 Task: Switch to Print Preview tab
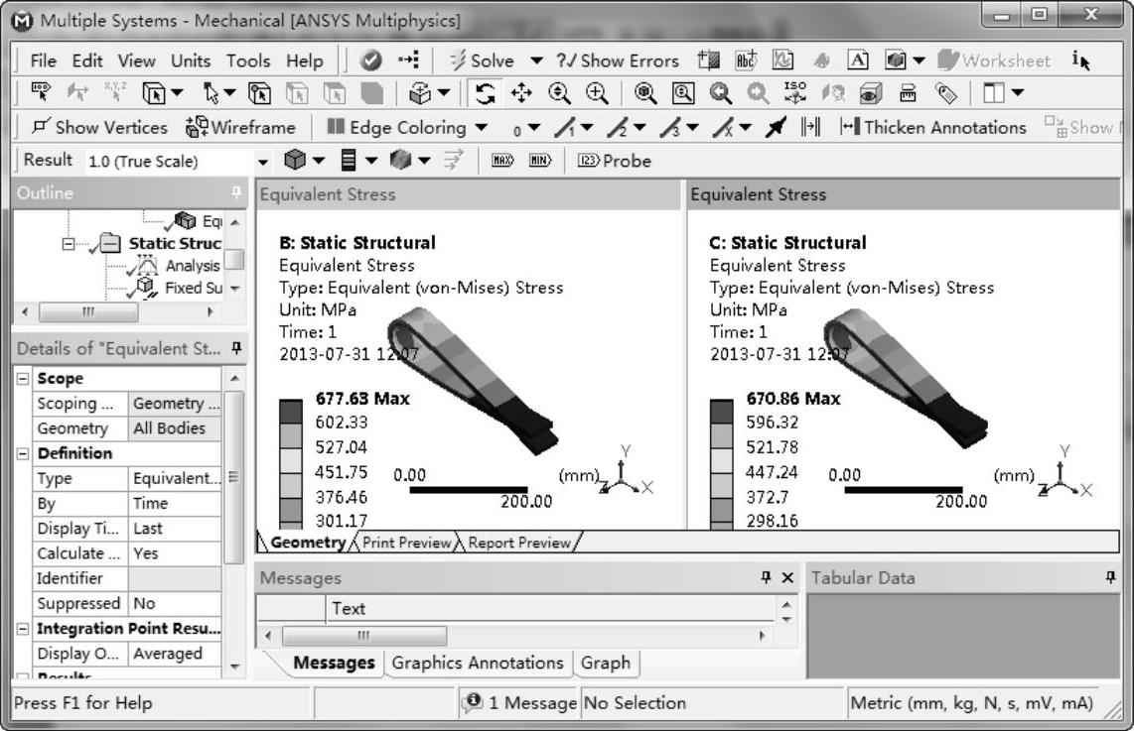pos(406,543)
